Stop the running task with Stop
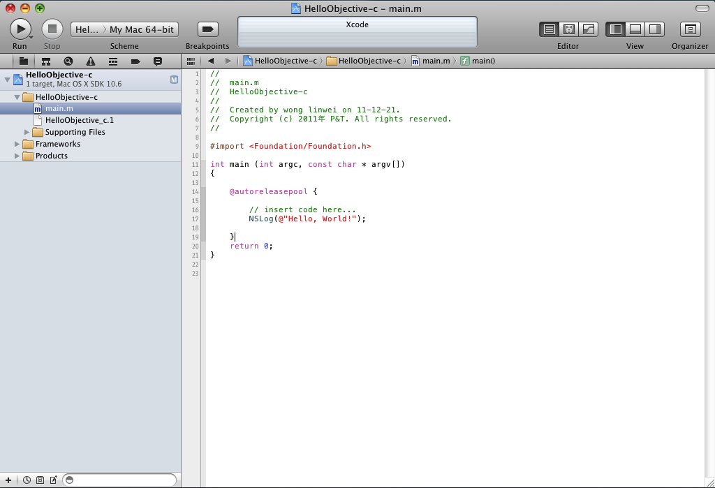The height and width of the screenshot is (488, 715). [x=52, y=29]
